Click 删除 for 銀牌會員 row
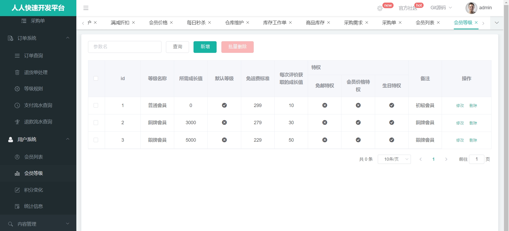Image resolution: width=509 pixels, height=231 pixels. tap(473, 140)
